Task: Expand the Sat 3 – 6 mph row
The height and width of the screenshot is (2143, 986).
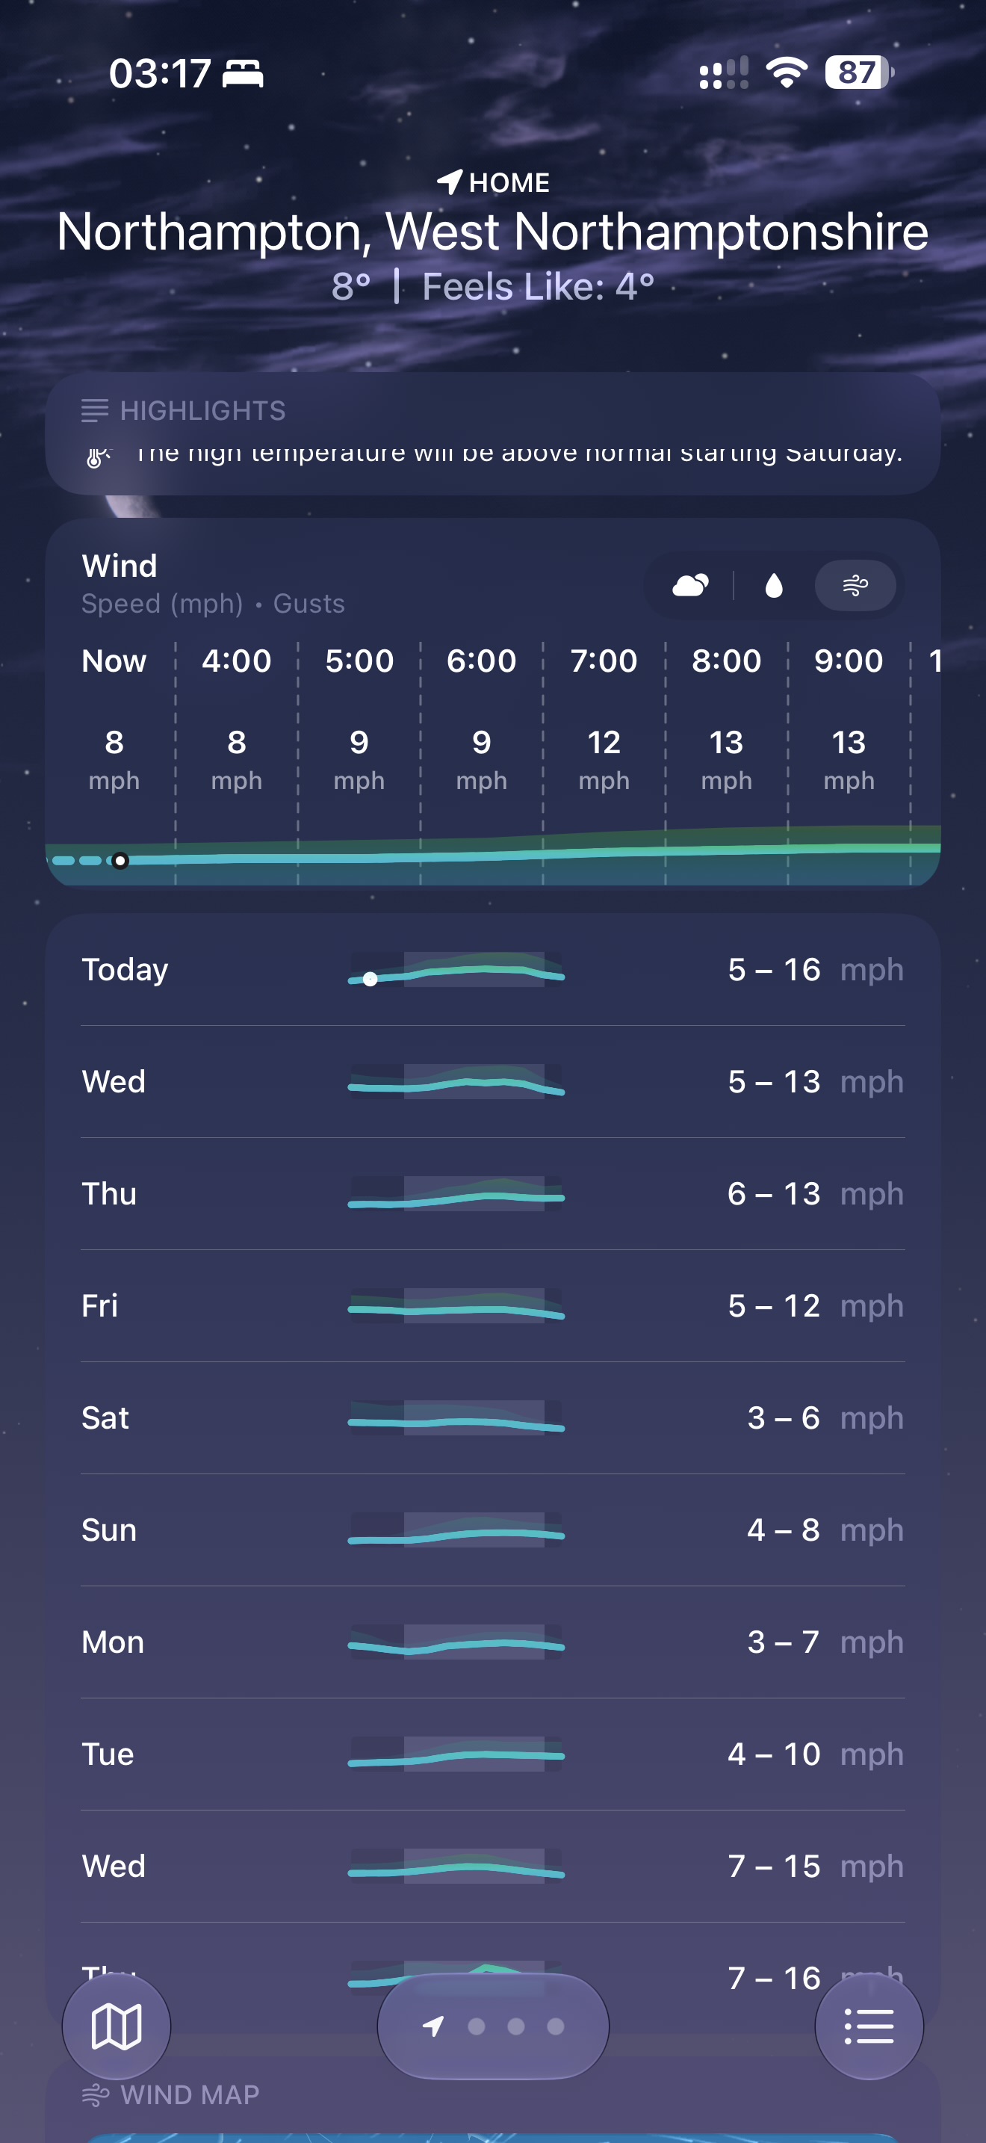Action: (x=493, y=1417)
